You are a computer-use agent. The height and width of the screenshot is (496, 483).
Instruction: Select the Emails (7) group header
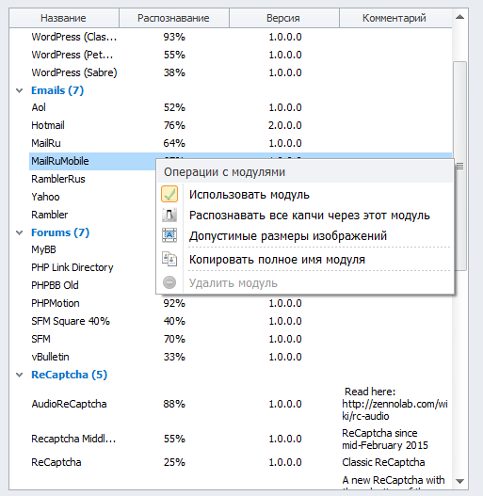pyautogui.click(x=57, y=90)
